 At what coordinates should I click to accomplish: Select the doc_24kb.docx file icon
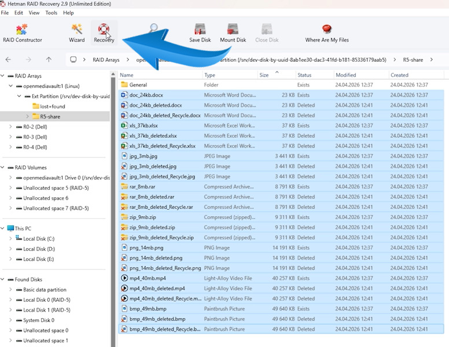124,95
